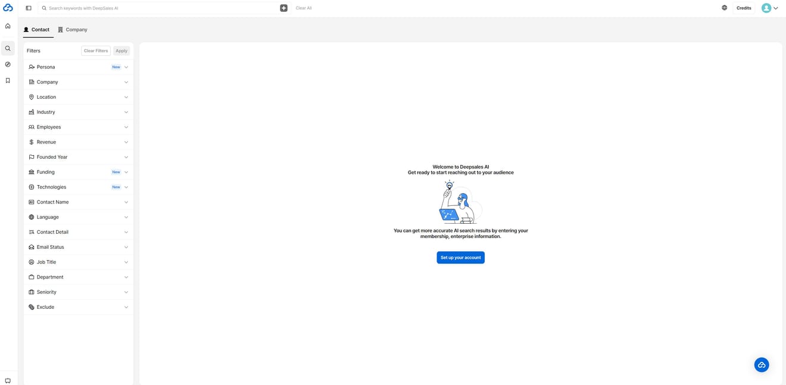The image size is (786, 385).
Task: Click the Company filter building icon
Action: pyautogui.click(x=32, y=82)
